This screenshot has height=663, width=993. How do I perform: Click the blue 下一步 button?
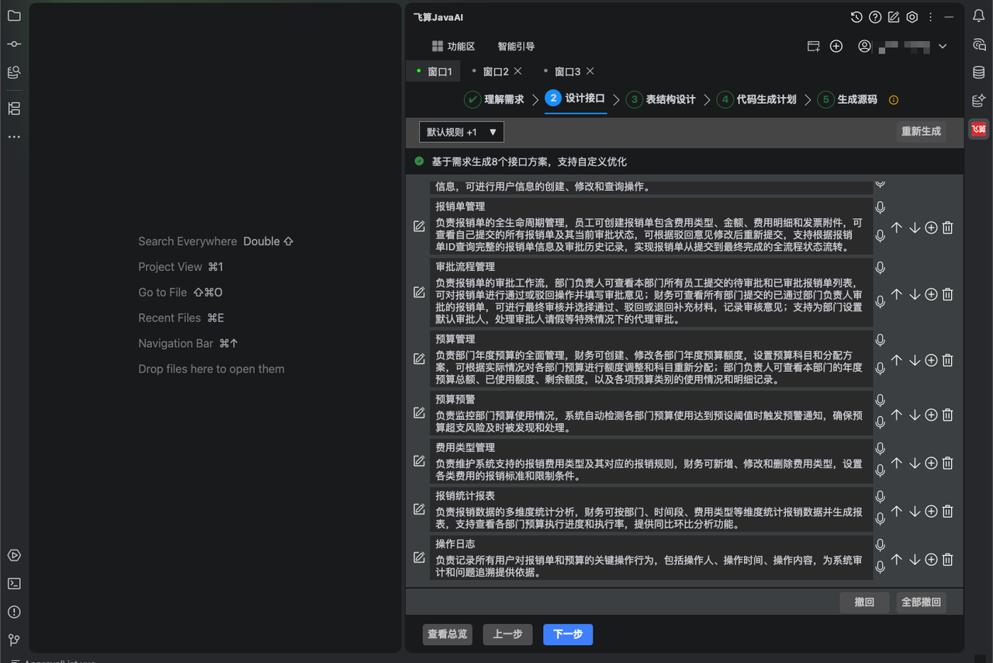coord(568,634)
